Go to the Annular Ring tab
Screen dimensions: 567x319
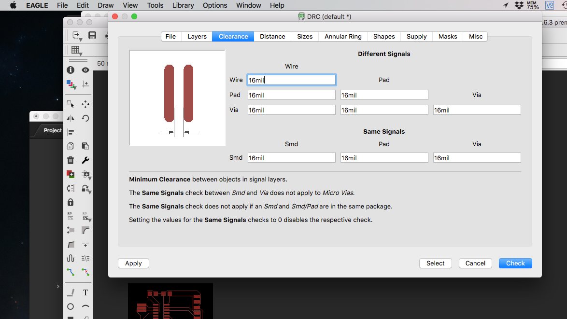pyautogui.click(x=343, y=37)
